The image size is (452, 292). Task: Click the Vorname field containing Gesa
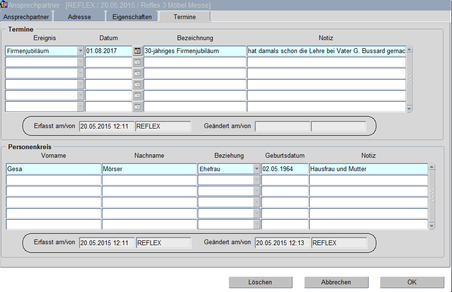coord(53,169)
